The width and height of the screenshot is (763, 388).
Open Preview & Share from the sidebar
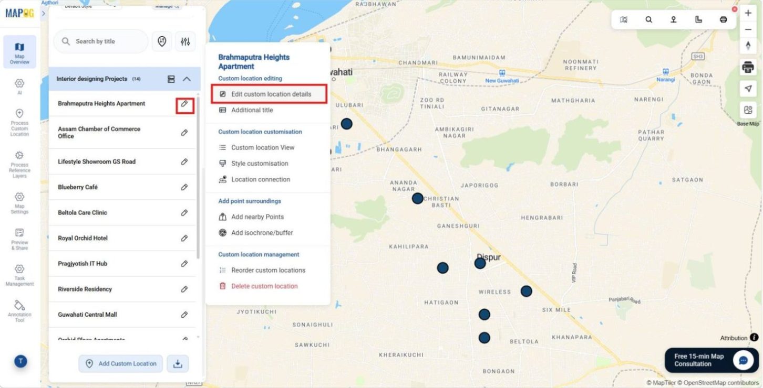[19, 238]
